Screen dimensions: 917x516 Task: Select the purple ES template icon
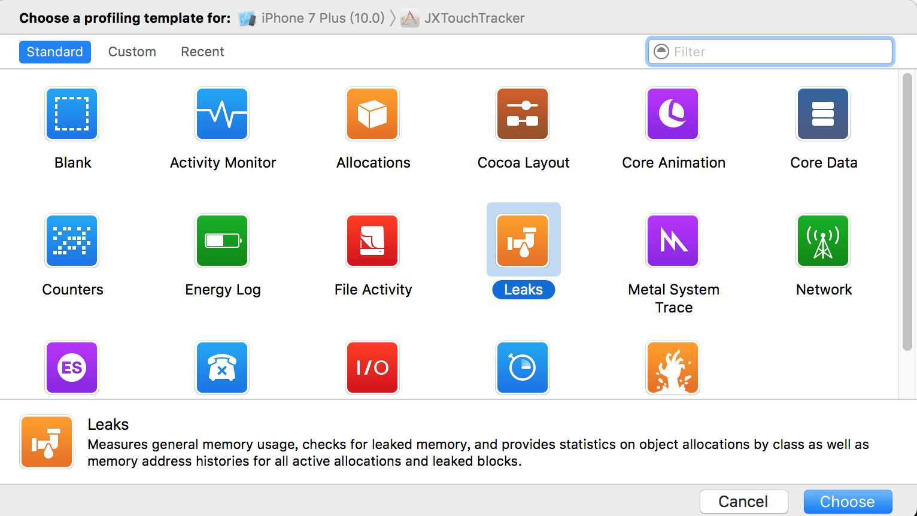coord(72,368)
